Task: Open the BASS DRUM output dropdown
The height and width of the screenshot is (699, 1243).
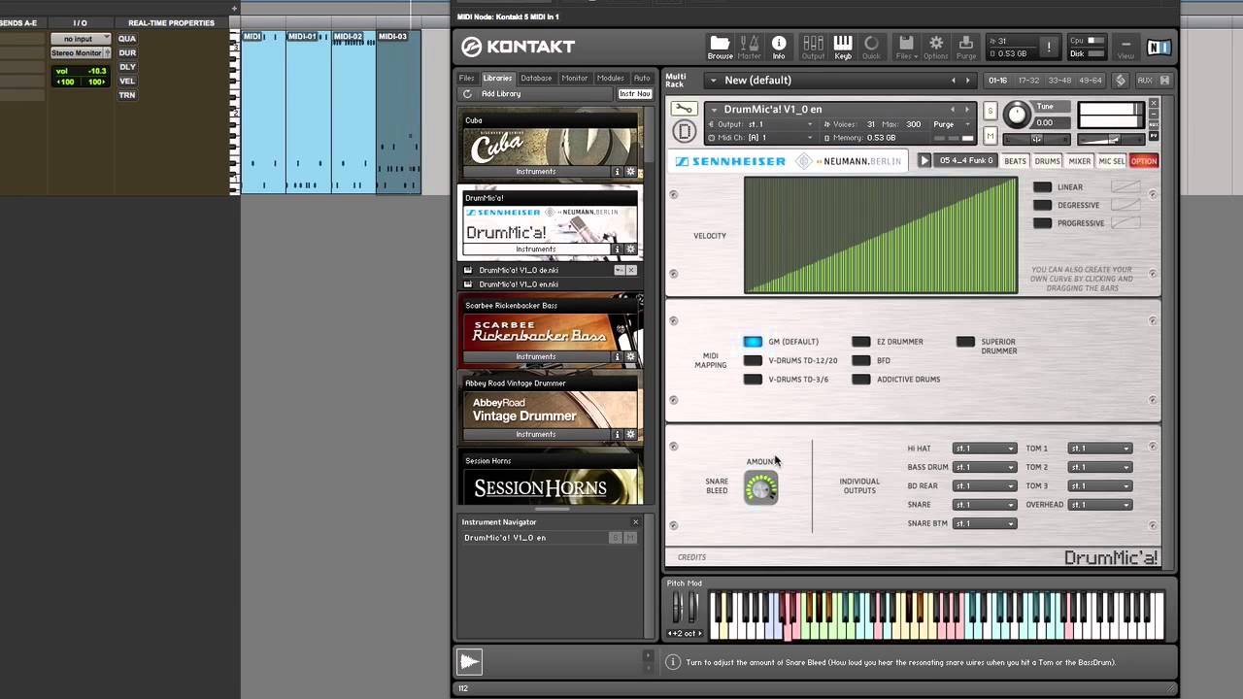Action: [985, 467]
